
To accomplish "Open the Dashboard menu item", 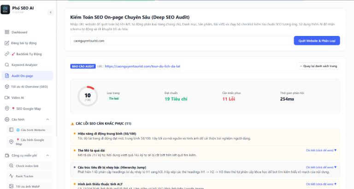I will 27,32.
